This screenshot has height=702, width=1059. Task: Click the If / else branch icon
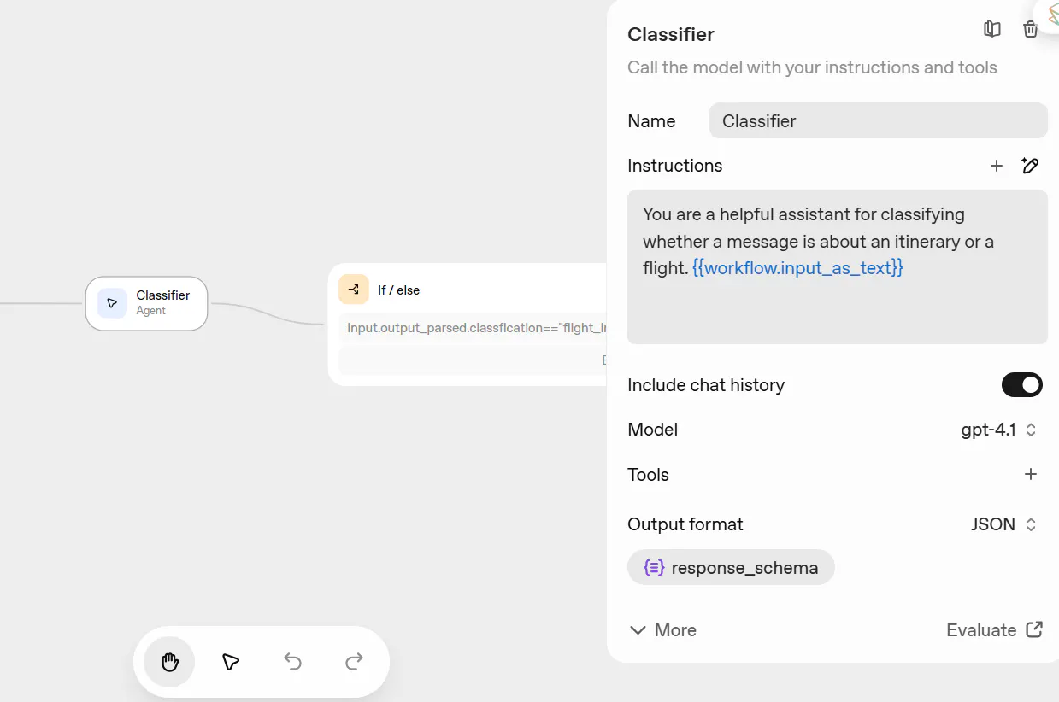click(354, 290)
